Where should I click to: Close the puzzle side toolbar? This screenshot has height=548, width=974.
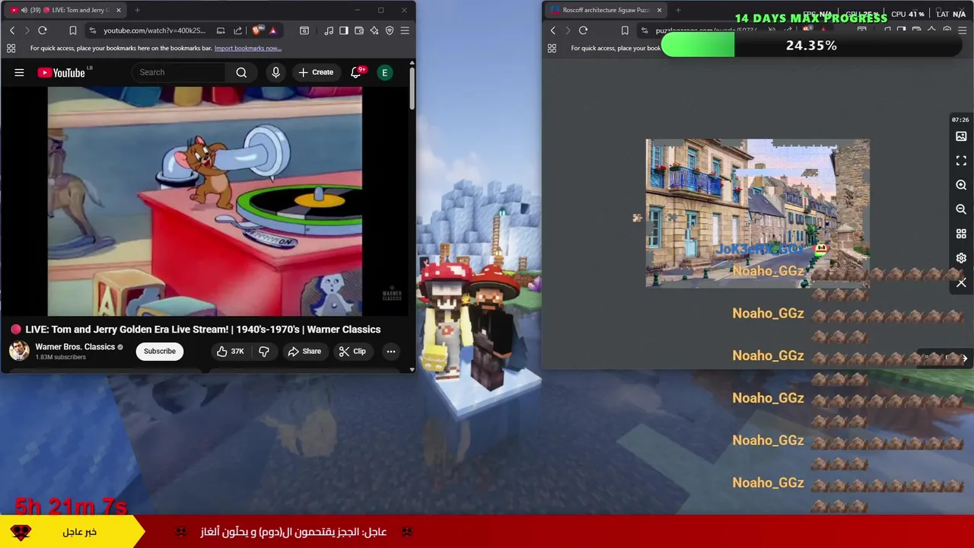point(961,282)
